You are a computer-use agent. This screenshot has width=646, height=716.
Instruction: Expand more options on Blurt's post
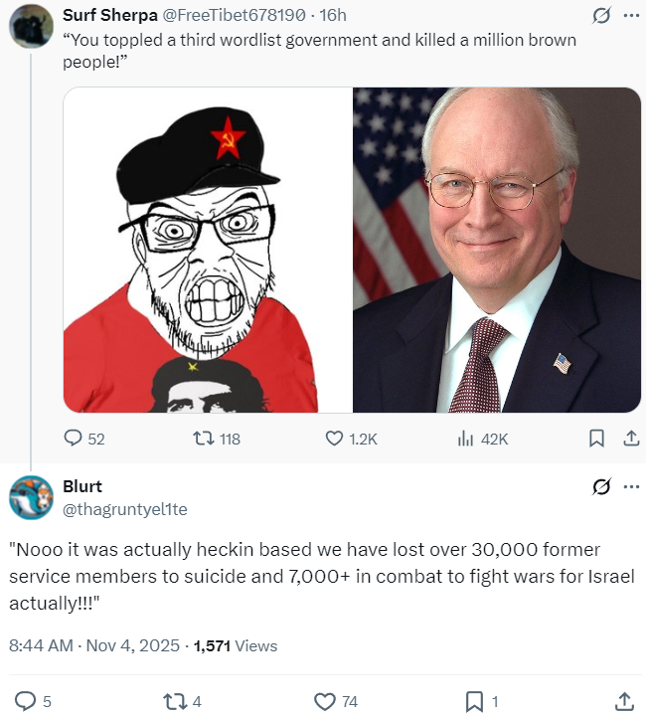631,486
